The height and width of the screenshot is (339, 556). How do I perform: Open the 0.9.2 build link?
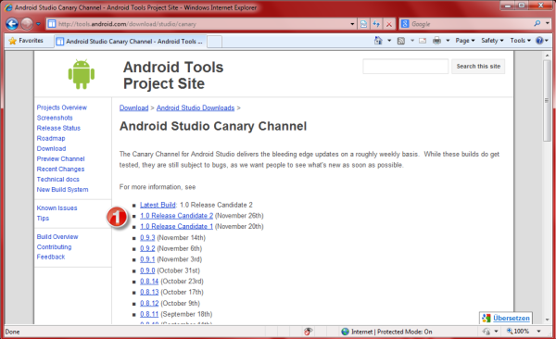point(147,248)
